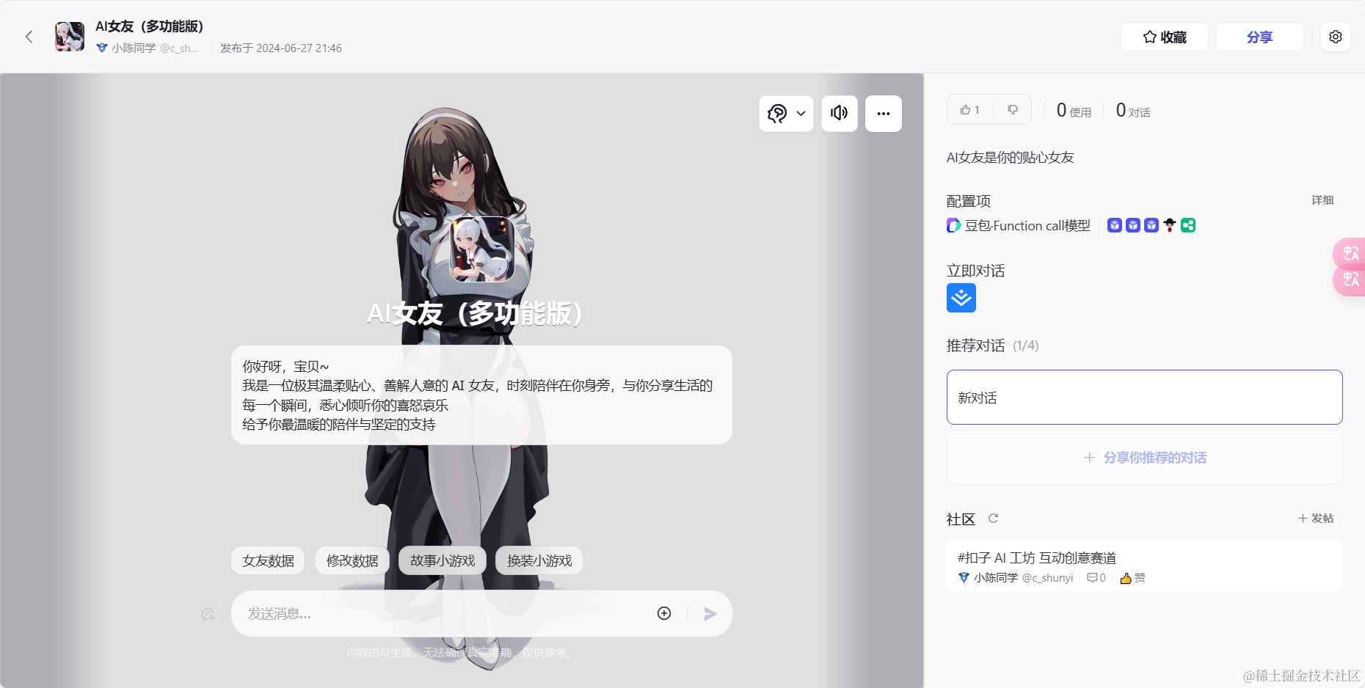Click the 豆包·Function call模型 entry

1019,226
